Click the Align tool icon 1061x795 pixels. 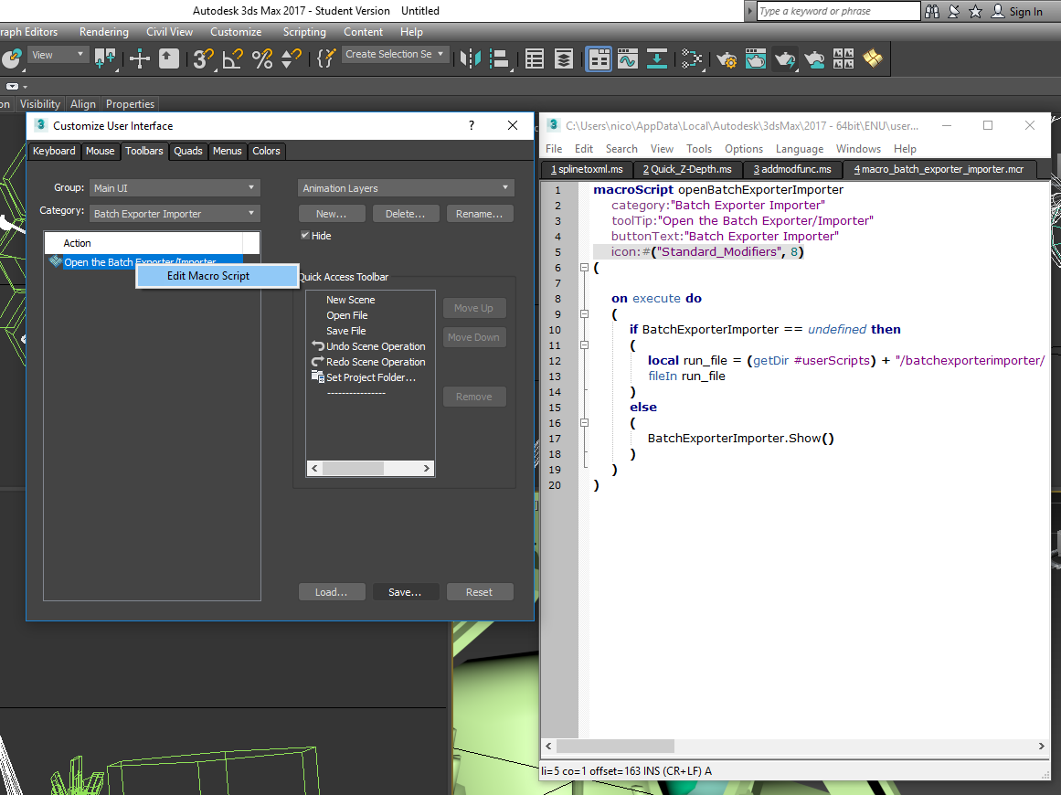pyautogui.click(x=499, y=58)
